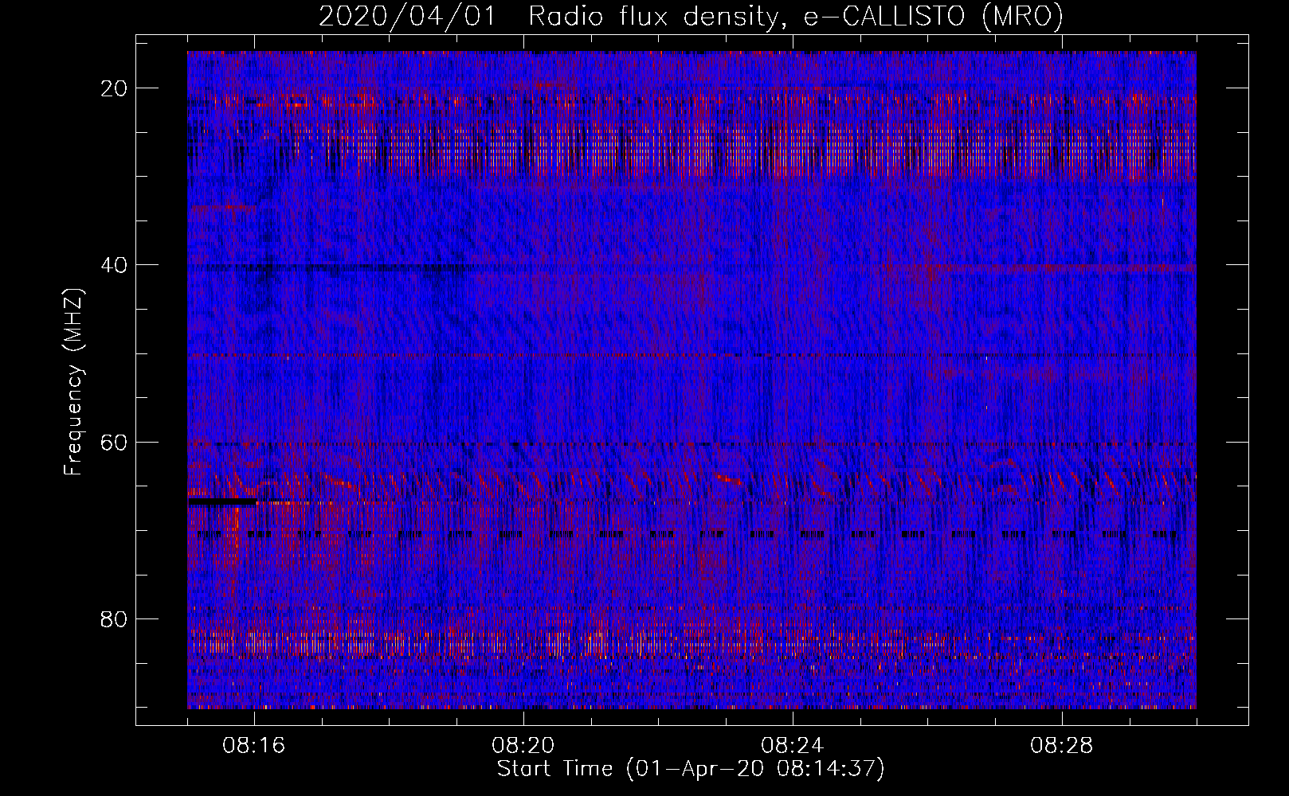The width and height of the screenshot is (1289, 796).
Task: Click the 08:16 time tick label
Action: click(x=254, y=745)
